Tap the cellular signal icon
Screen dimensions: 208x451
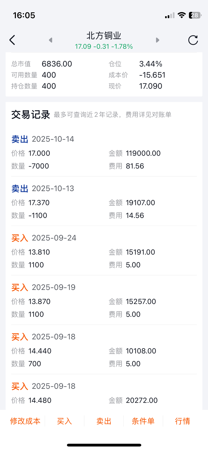(170, 16)
